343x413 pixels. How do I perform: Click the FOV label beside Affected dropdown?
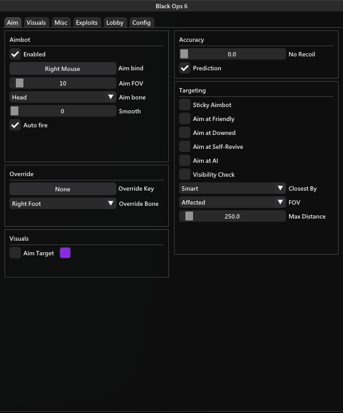coord(294,203)
